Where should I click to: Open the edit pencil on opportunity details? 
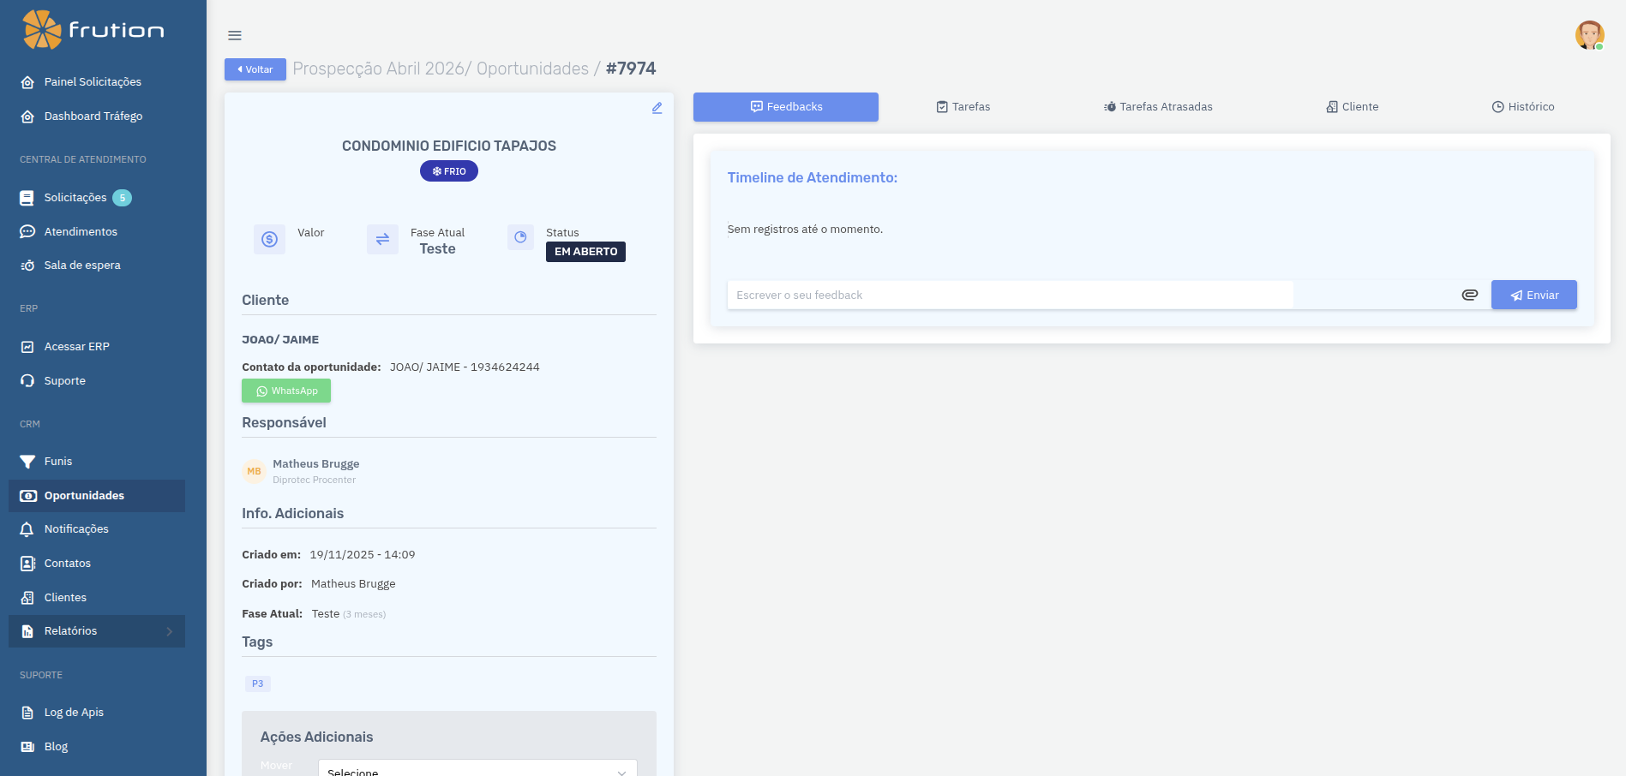click(x=657, y=108)
